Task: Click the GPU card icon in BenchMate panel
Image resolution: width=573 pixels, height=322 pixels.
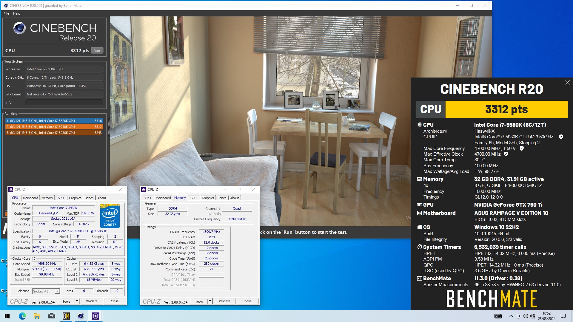Action: pyautogui.click(x=420, y=205)
